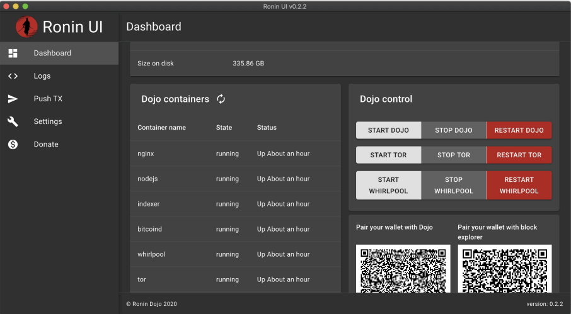
Task: Click the Donate dollar coin icon
Action: coord(13,144)
